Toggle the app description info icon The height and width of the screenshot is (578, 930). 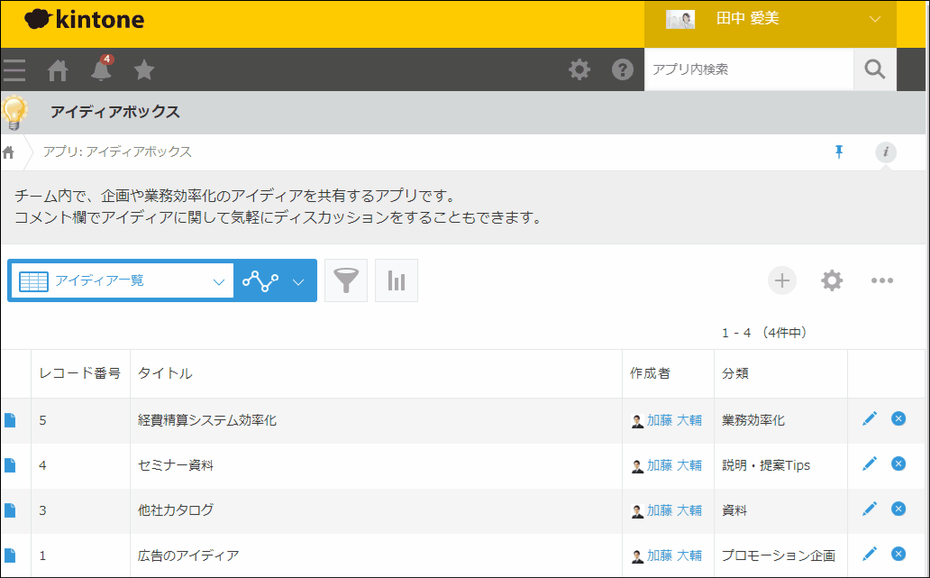tap(885, 152)
